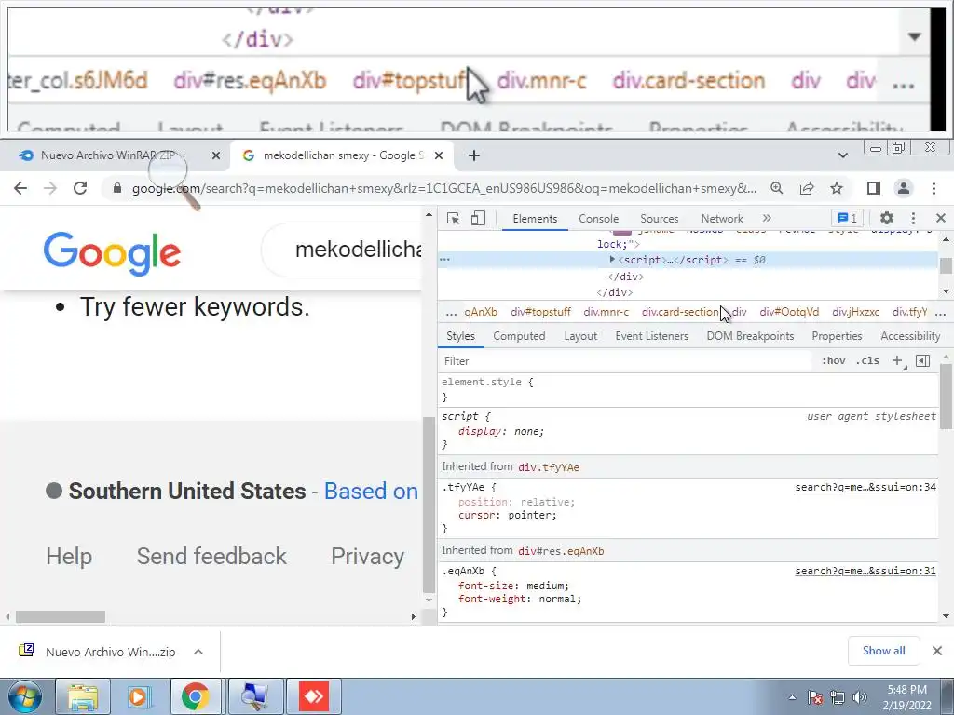
Task: Select div.mnr-c in the breadcrumb
Action: point(606,312)
